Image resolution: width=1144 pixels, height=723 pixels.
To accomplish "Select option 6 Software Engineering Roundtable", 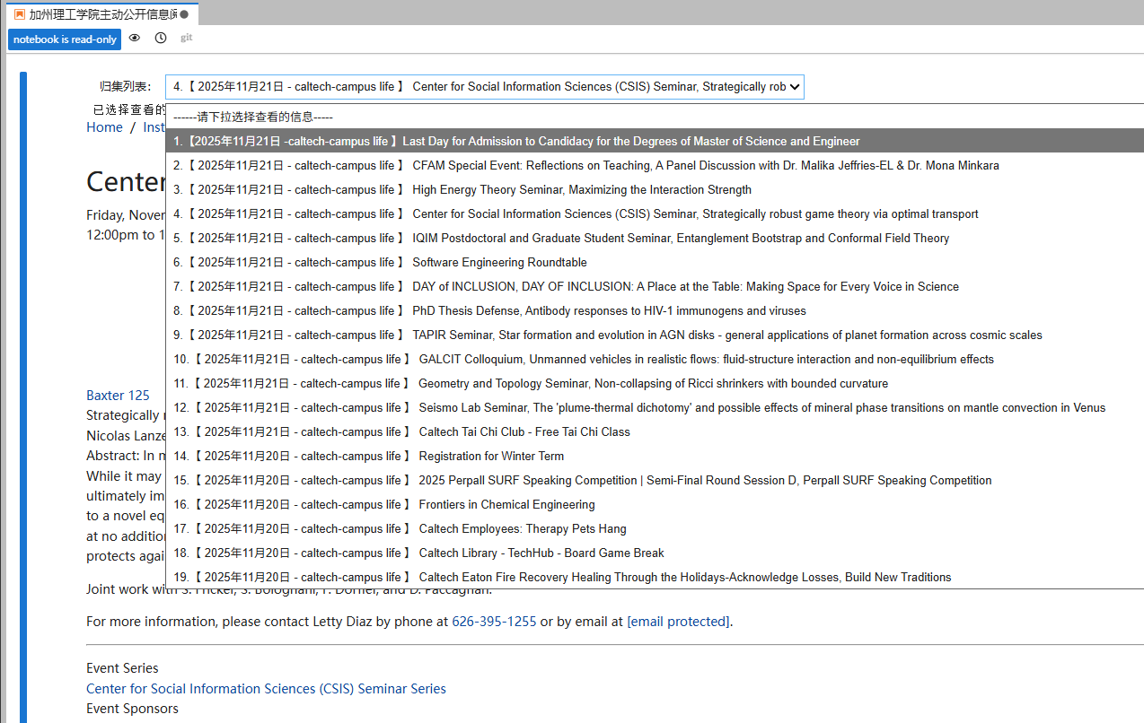I will [655, 262].
